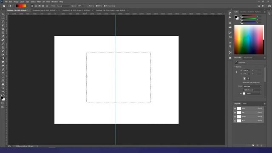Choose Radial Gradient style icon

(x=36, y=6)
